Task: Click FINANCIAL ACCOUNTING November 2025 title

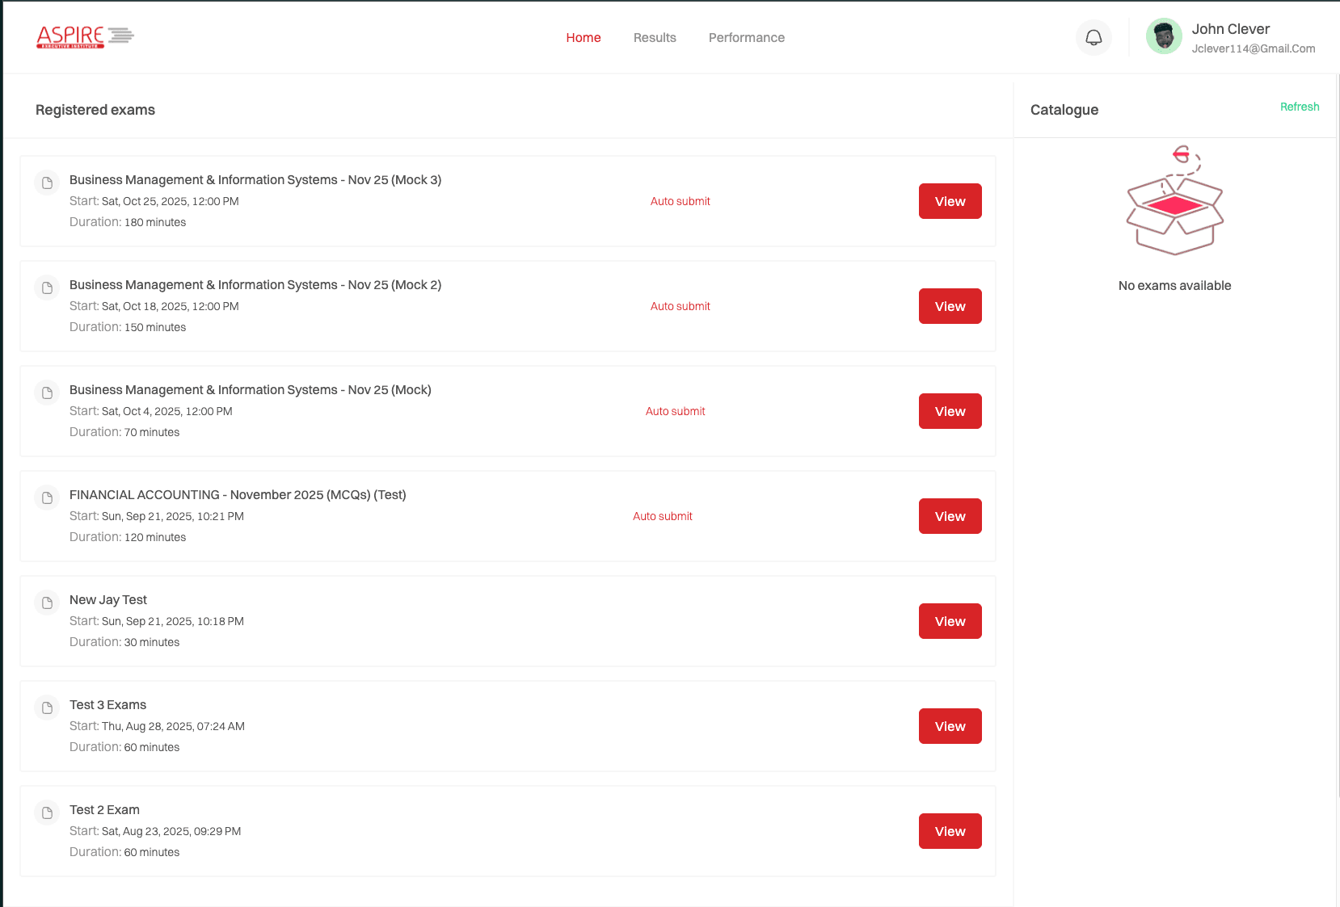Action: (238, 495)
